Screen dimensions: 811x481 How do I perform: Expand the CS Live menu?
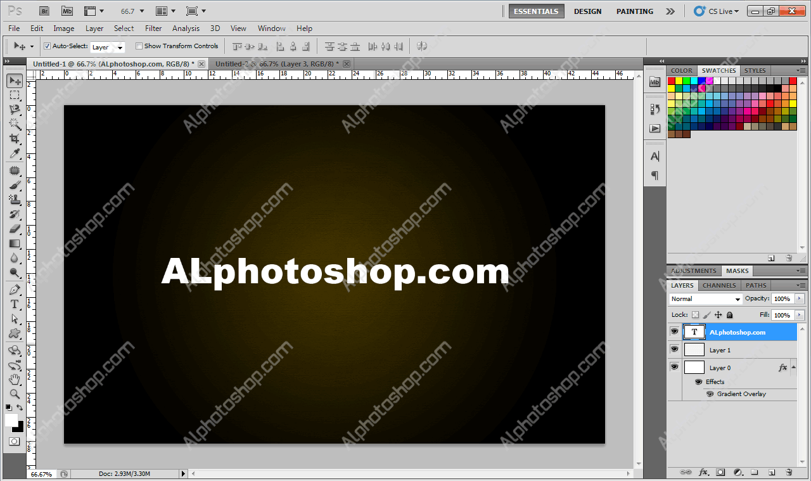[x=717, y=11]
